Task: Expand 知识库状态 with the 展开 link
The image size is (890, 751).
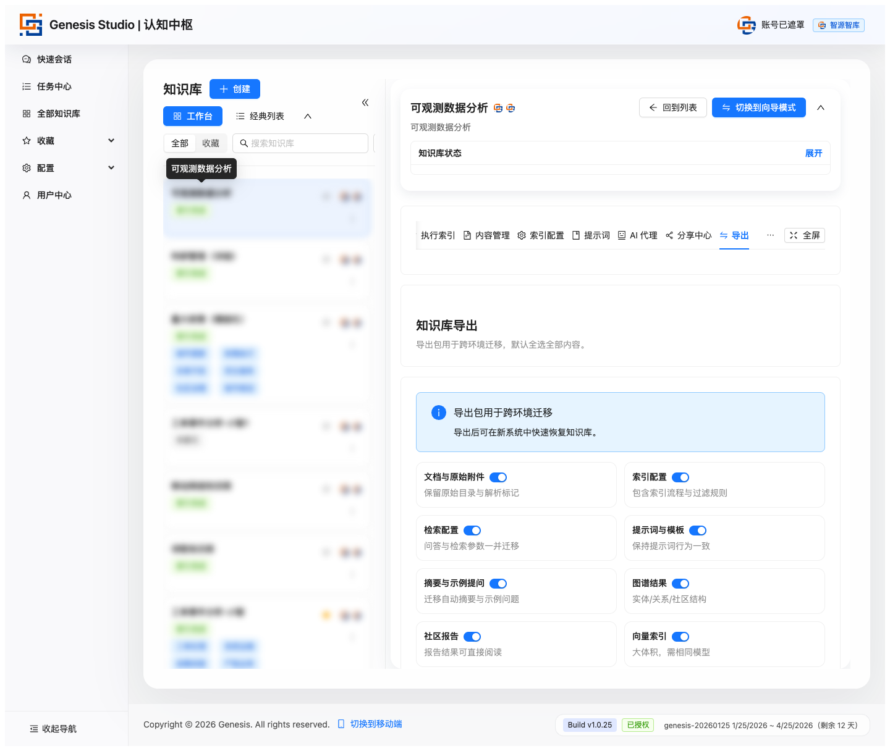Action: coord(813,153)
